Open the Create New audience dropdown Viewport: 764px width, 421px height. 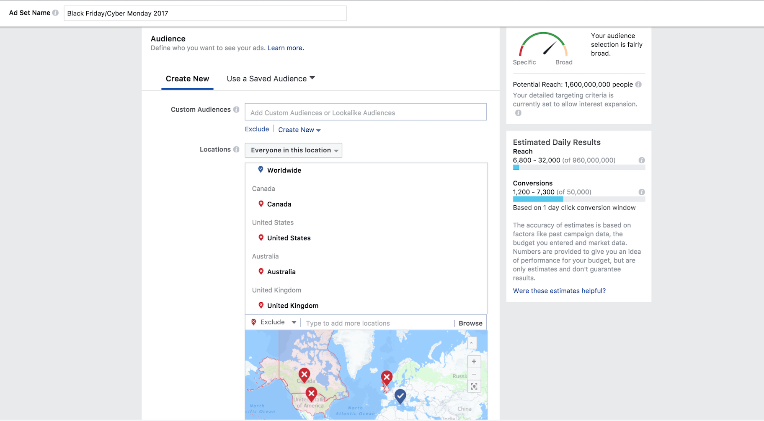pos(299,130)
